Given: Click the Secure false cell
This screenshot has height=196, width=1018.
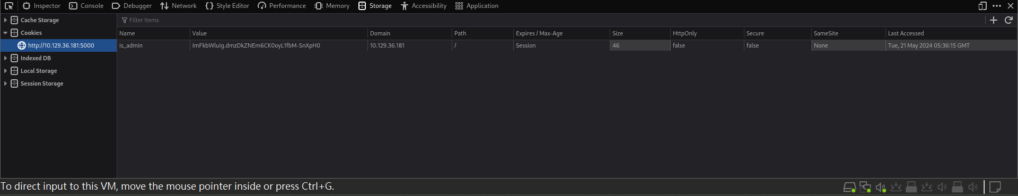Looking at the screenshot, I should [777, 45].
